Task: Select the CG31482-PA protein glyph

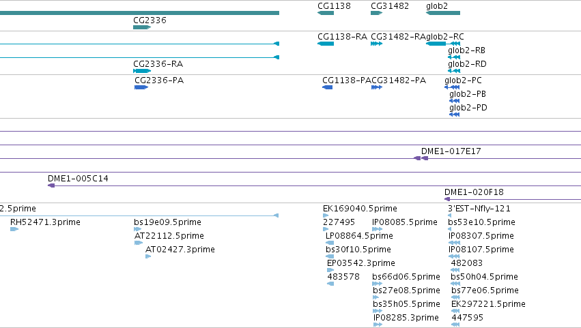Action: pyautogui.click(x=376, y=87)
